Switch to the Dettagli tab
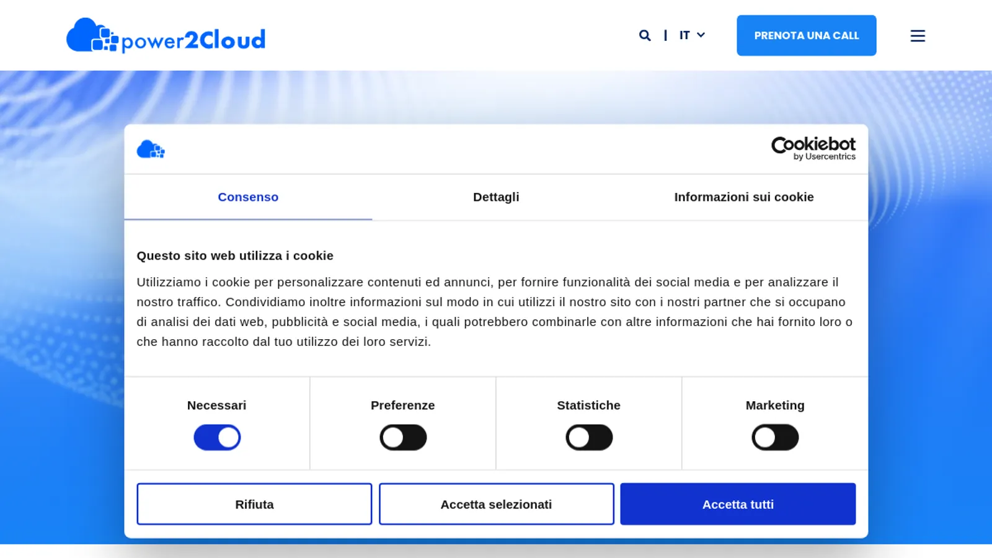 pyautogui.click(x=496, y=197)
